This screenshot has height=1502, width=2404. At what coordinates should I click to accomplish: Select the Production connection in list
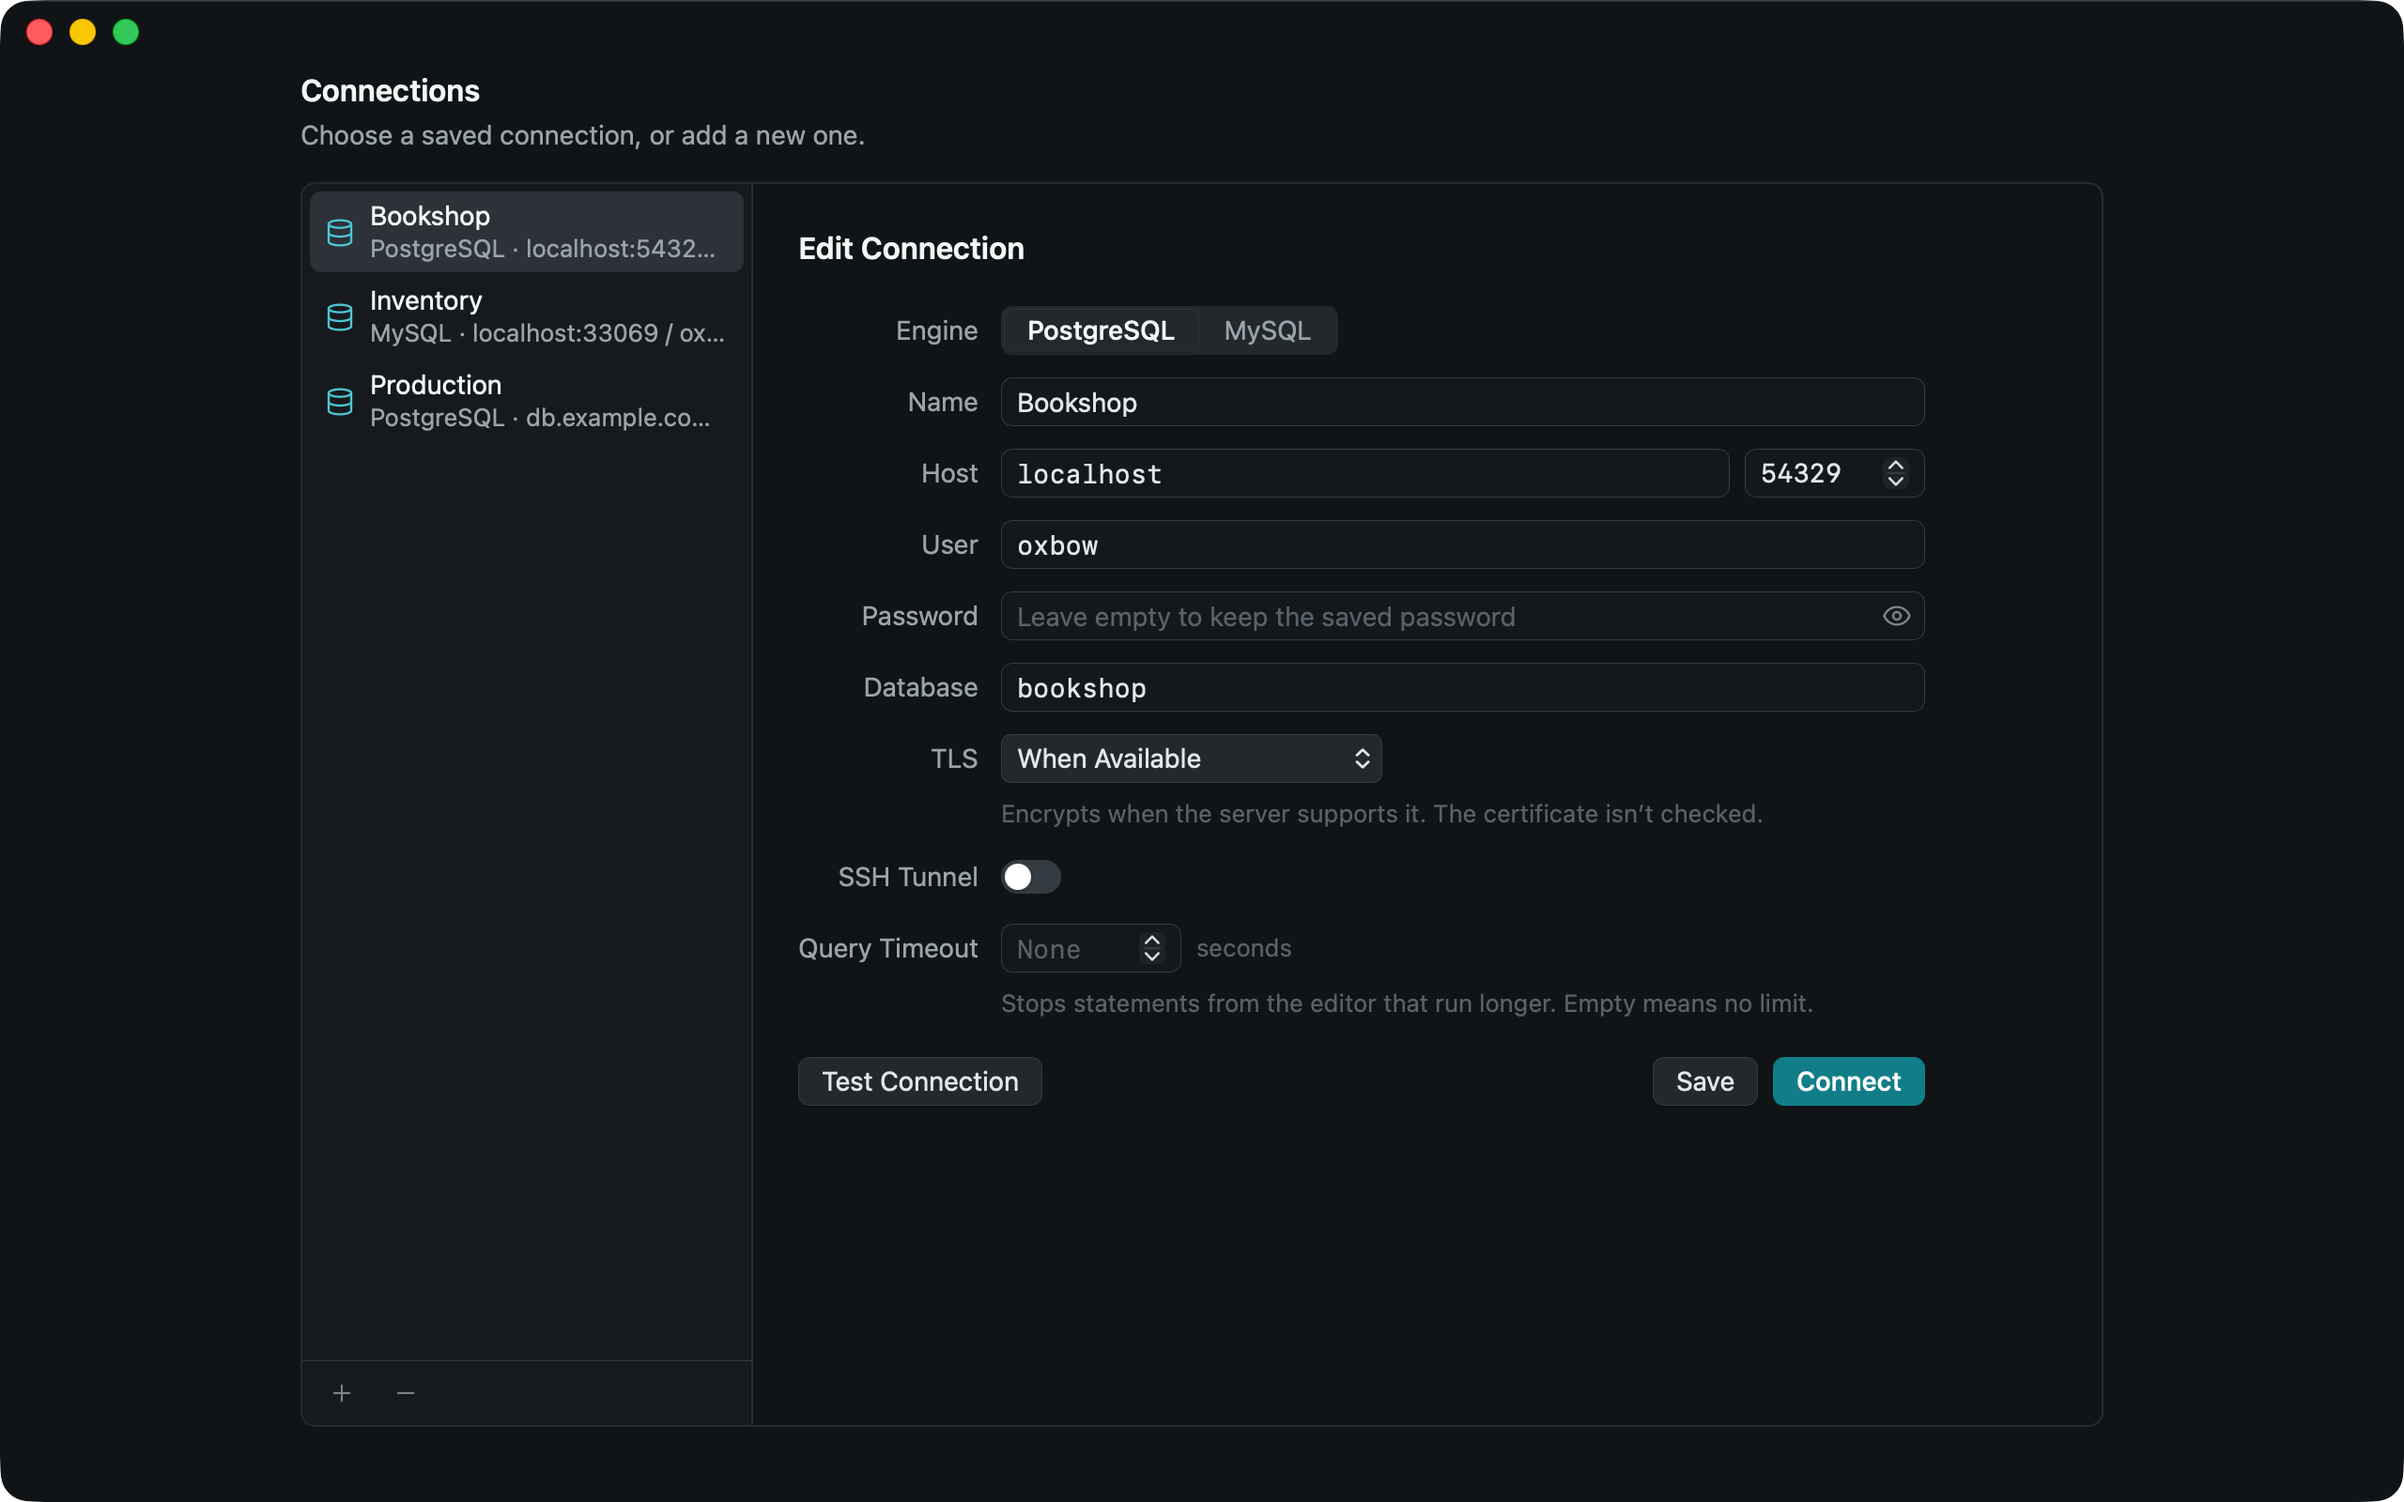click(527, 402)
